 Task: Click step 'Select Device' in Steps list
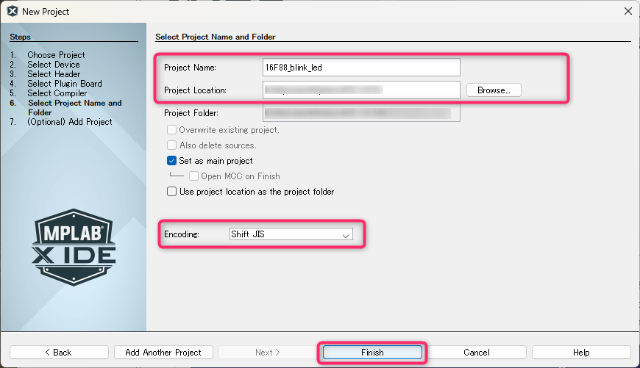coord(54,65)
